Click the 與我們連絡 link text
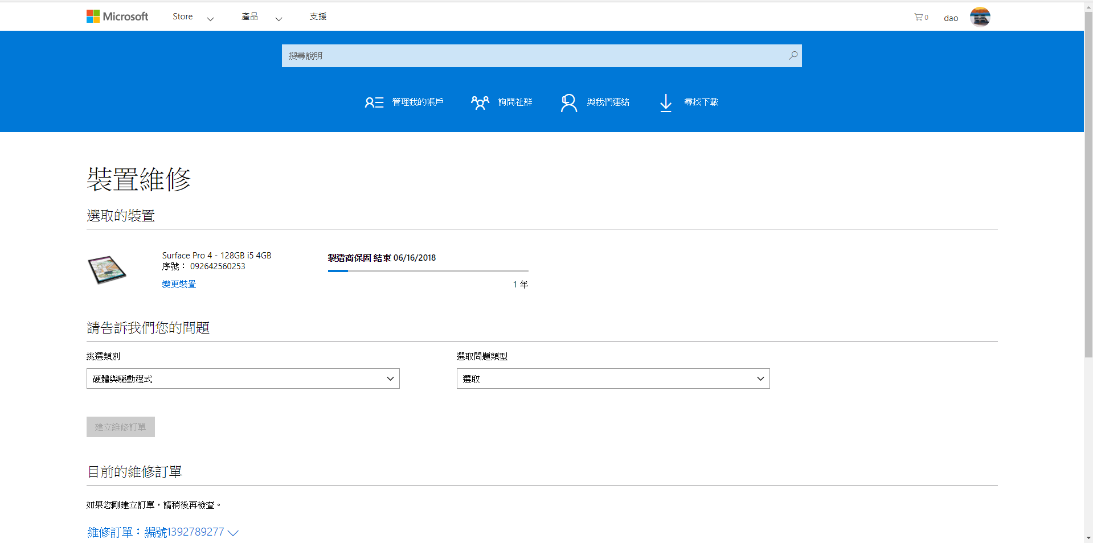This screenshot has height=543, width=1093. coord(608,102)
